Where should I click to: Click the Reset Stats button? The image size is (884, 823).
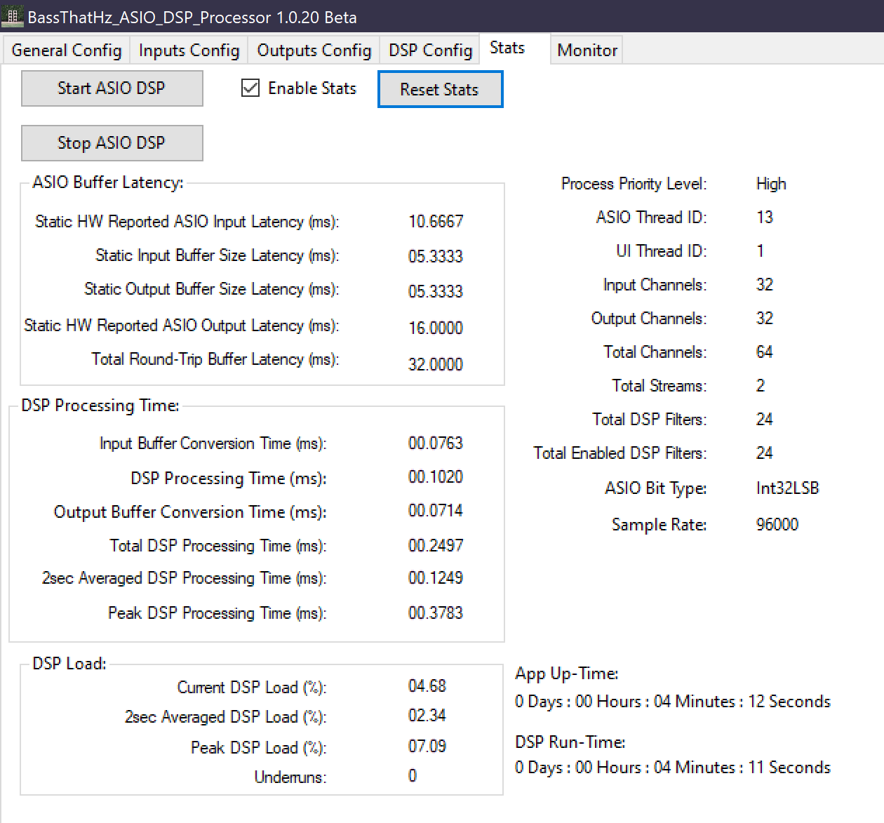point(440,90)
